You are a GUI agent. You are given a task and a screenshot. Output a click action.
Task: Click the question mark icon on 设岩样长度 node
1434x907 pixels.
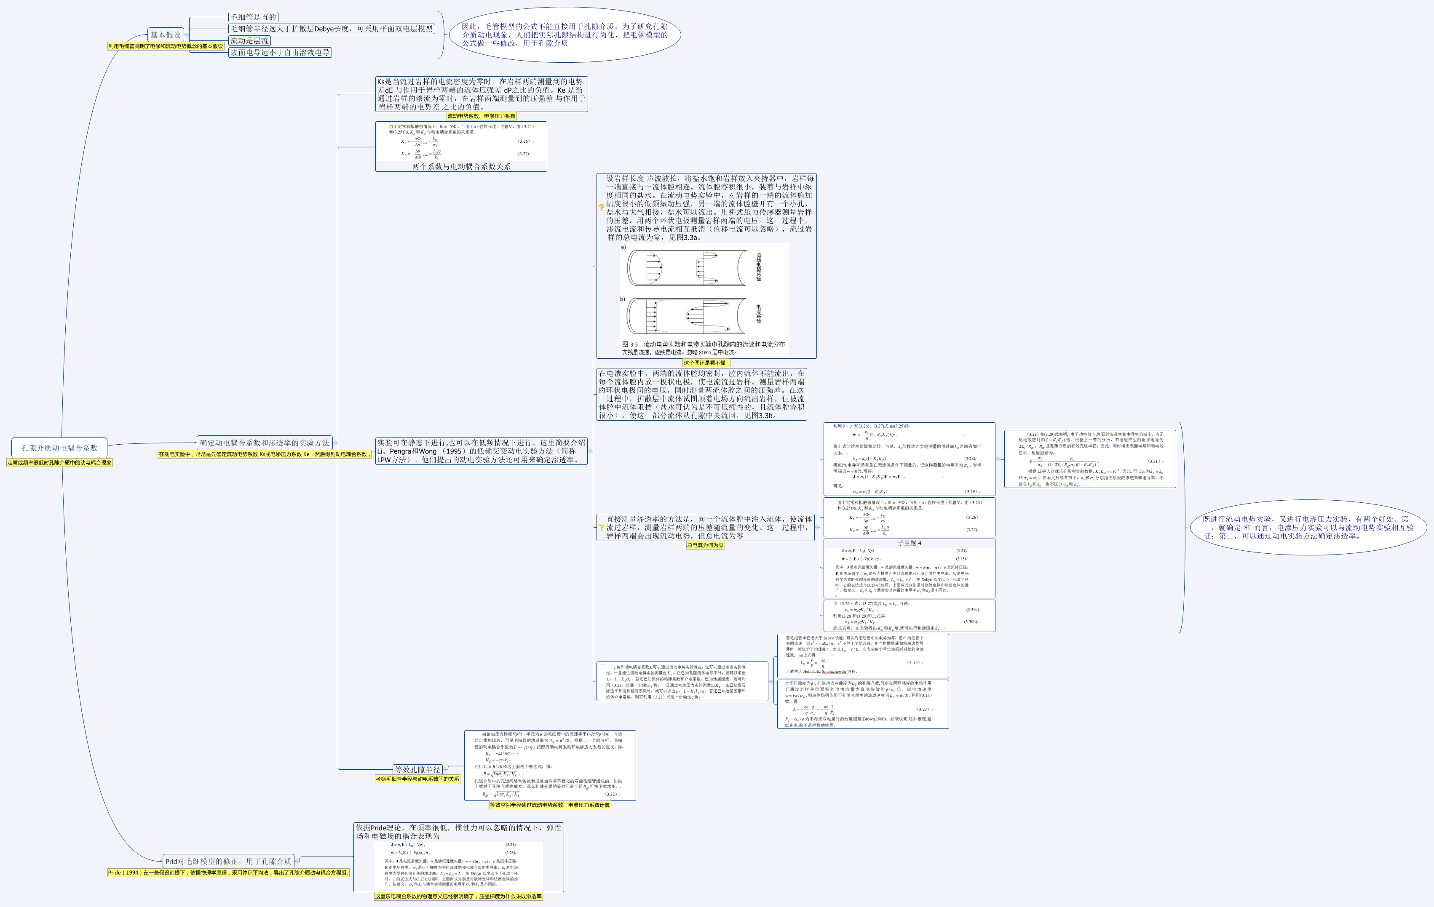point(602,208)
